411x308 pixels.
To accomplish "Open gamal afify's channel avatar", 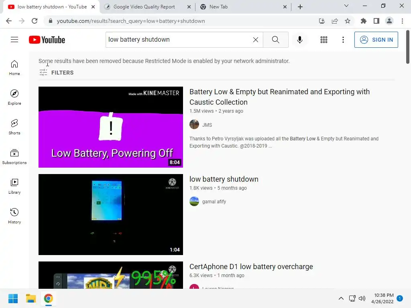I will coord(194,201).
